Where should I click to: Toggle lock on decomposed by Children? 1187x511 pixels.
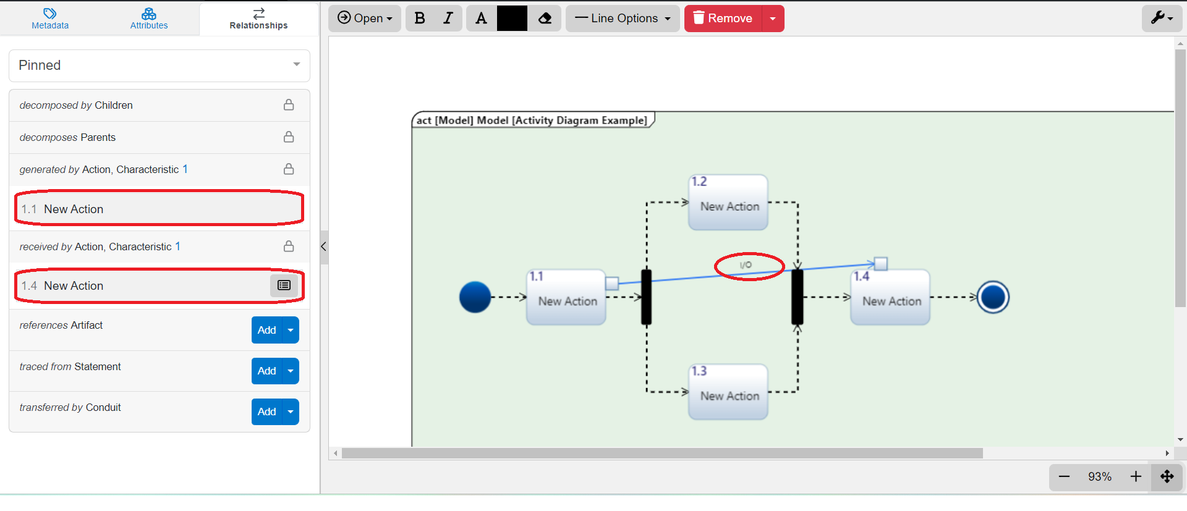(x=289, y=105)
